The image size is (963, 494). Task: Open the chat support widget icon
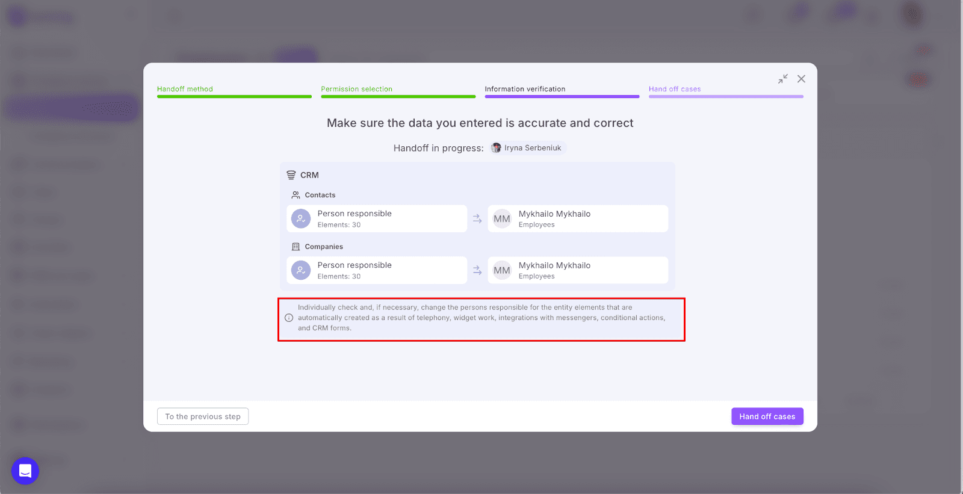pos(25,471)
